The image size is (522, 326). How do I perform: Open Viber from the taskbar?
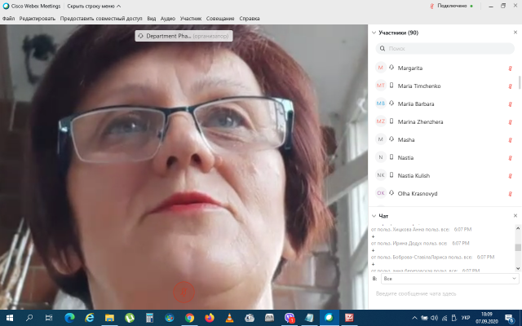(x=290, y=318)
